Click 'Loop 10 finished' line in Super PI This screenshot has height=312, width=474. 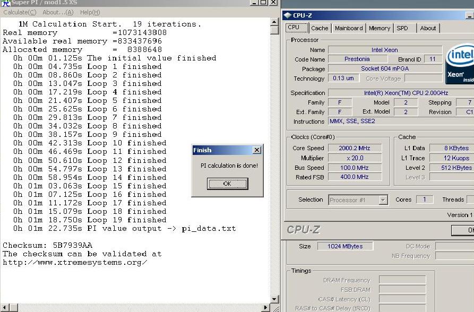[90, 143]
